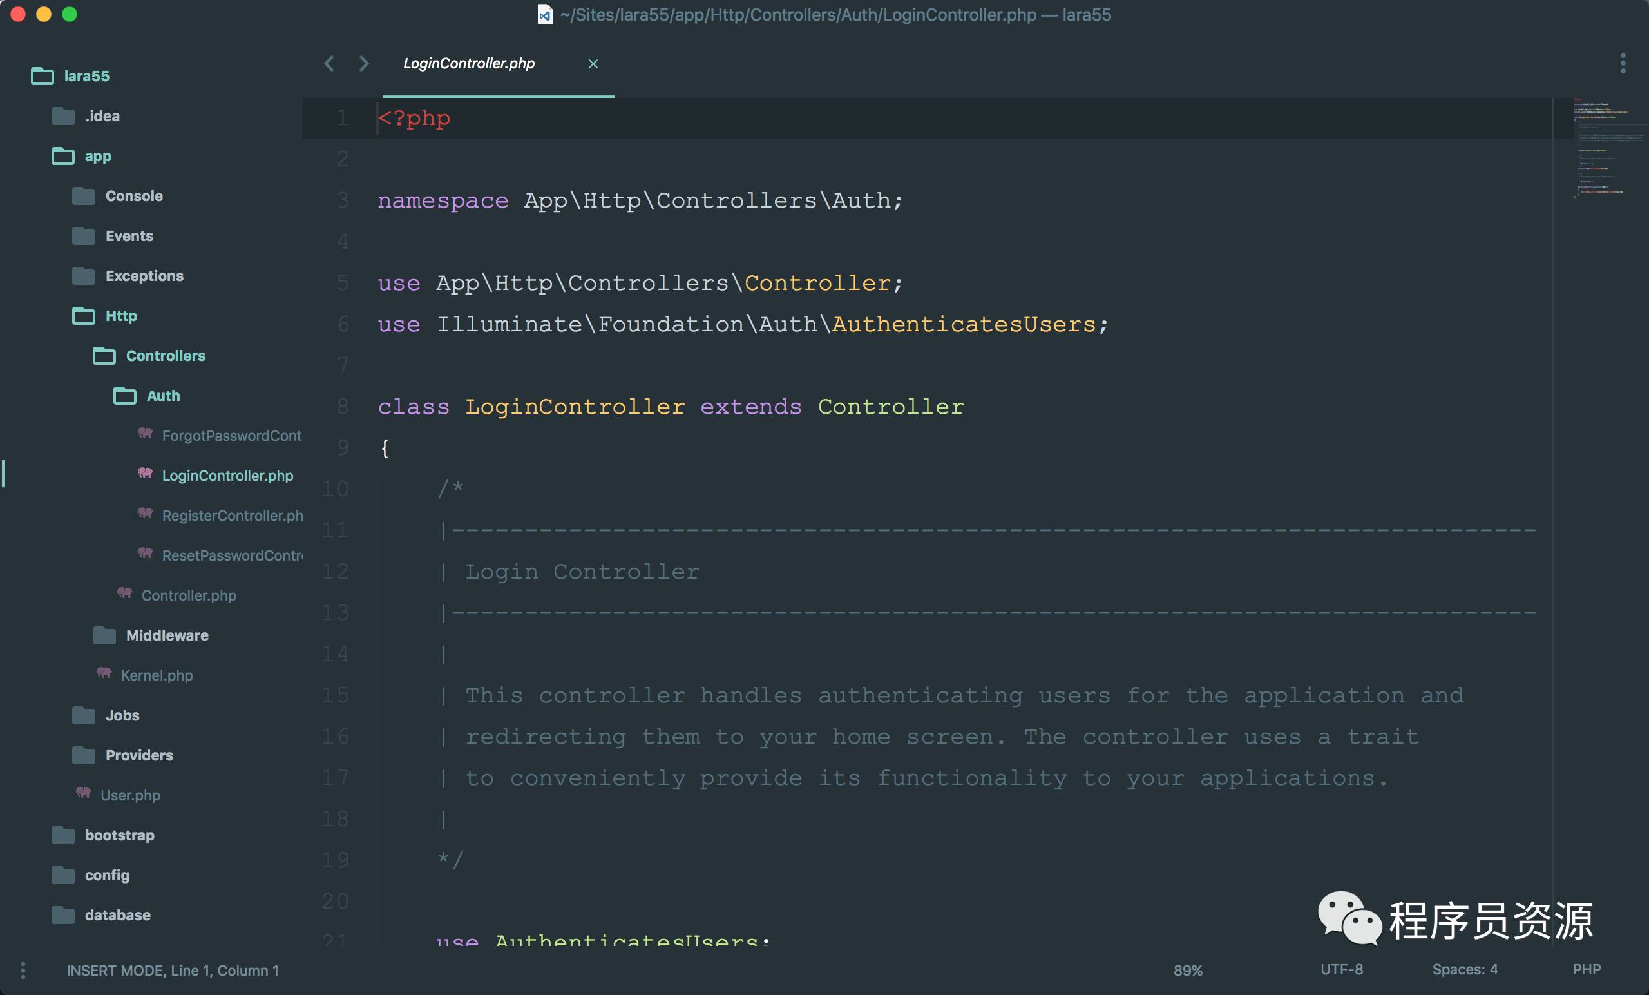Screen dimensions: 1649x995
Task: Open Controller.php in the sidebar
Action: click(189, 596)
